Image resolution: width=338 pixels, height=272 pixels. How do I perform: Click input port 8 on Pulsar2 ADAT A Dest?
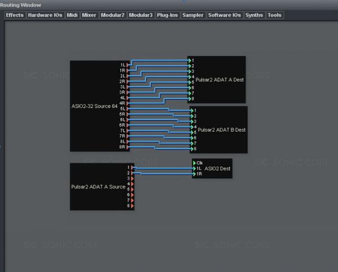coord(189,99)
